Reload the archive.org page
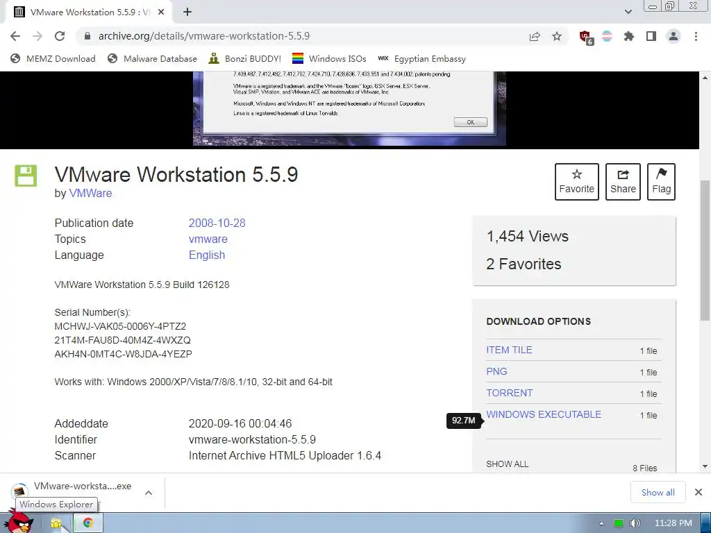 point(60,36)
